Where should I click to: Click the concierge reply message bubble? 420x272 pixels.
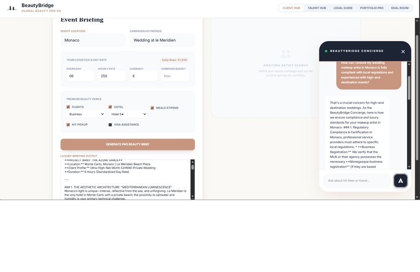pos(357,133)
